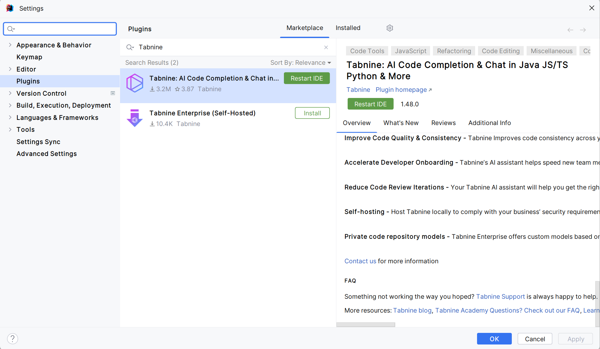The height and width of the screenshot is (349, 600).
Task: Open the Tabnine Support link
Action: 501,296
